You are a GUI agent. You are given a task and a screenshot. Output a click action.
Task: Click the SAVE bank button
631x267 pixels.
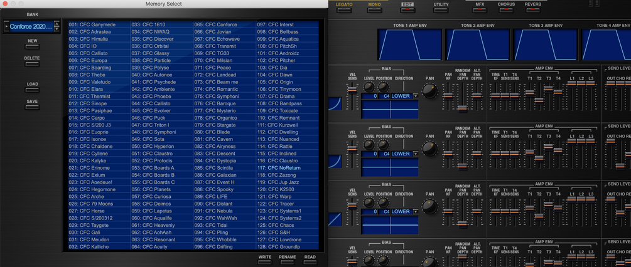32,107
